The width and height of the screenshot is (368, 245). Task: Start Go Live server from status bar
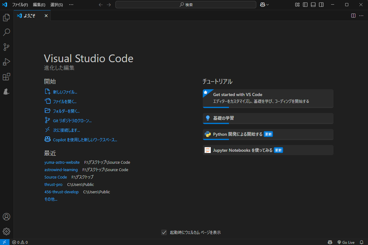(346, 242)
